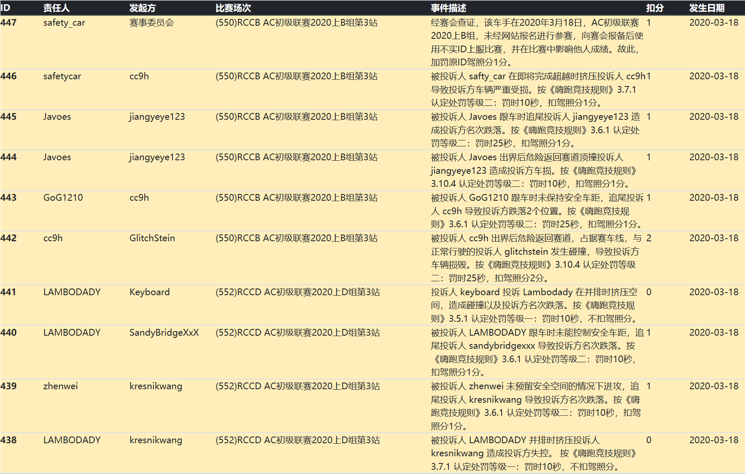
Task: Click Javoes in row 445
Action: (57, 117)
